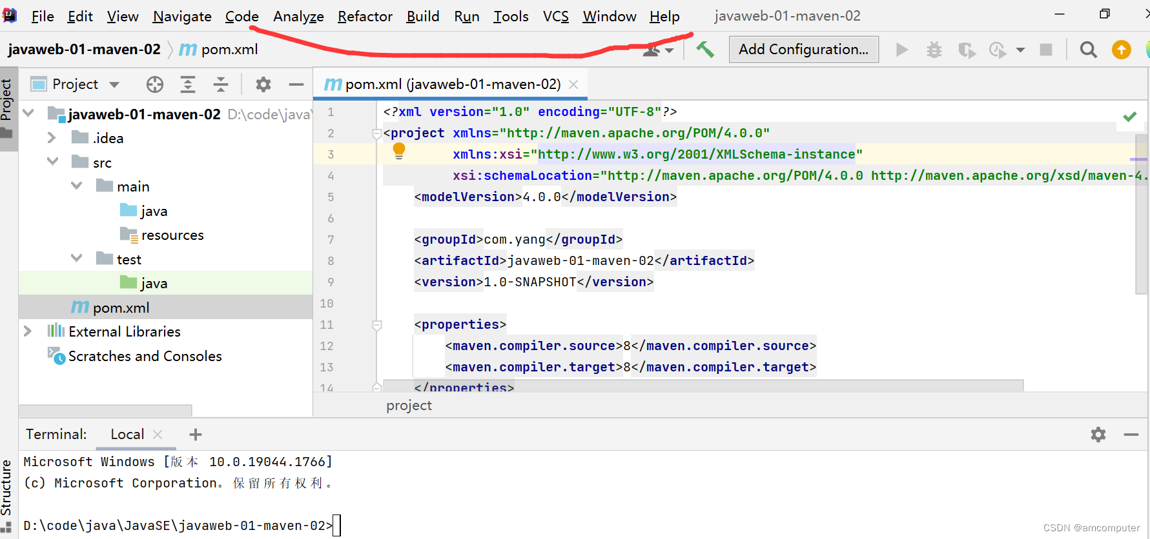Screen dimensions: 1150x539
Task: Click the groupId com.yang line
Action: 519,239
